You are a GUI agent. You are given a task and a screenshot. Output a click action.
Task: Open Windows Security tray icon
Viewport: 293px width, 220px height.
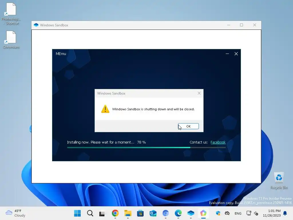tap(218, 213)
